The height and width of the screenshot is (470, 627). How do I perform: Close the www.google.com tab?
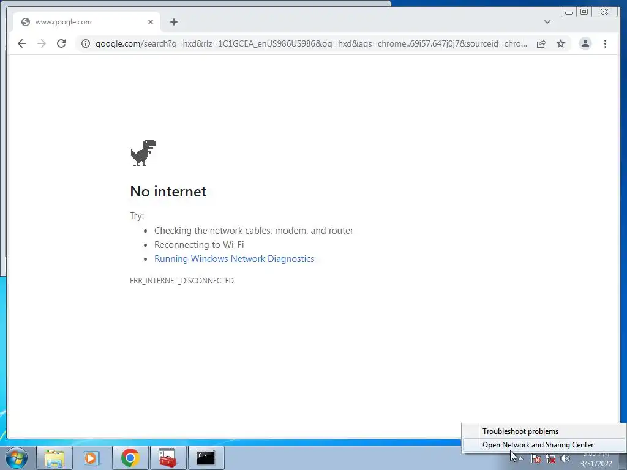(151, 22)
